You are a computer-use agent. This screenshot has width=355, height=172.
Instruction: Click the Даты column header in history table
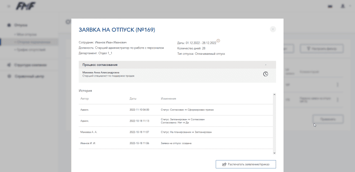click(x=133, y=99)
